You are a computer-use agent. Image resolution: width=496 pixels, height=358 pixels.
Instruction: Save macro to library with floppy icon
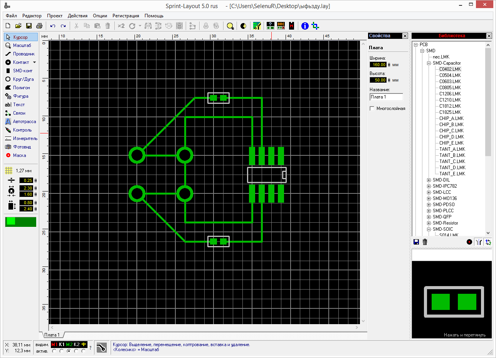point(416,242)
